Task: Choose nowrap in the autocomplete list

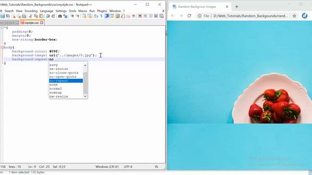Action: click(x=66, y=92)
